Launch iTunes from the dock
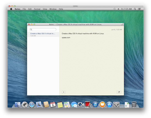151x118 pixels. tap(95, 105)
